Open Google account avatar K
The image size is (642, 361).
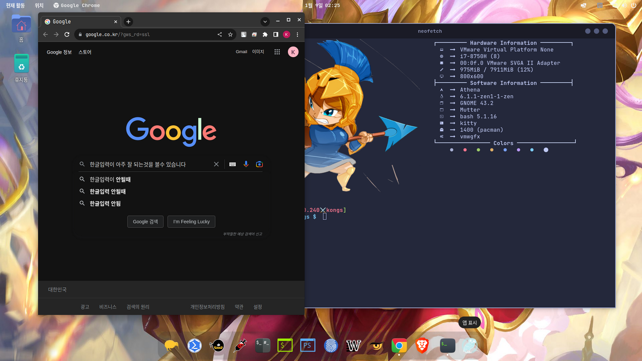point(293,52)
